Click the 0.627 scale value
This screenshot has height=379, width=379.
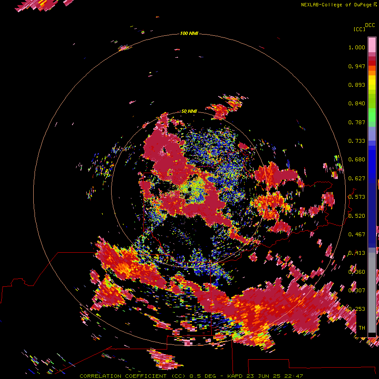tap(357, 179)
